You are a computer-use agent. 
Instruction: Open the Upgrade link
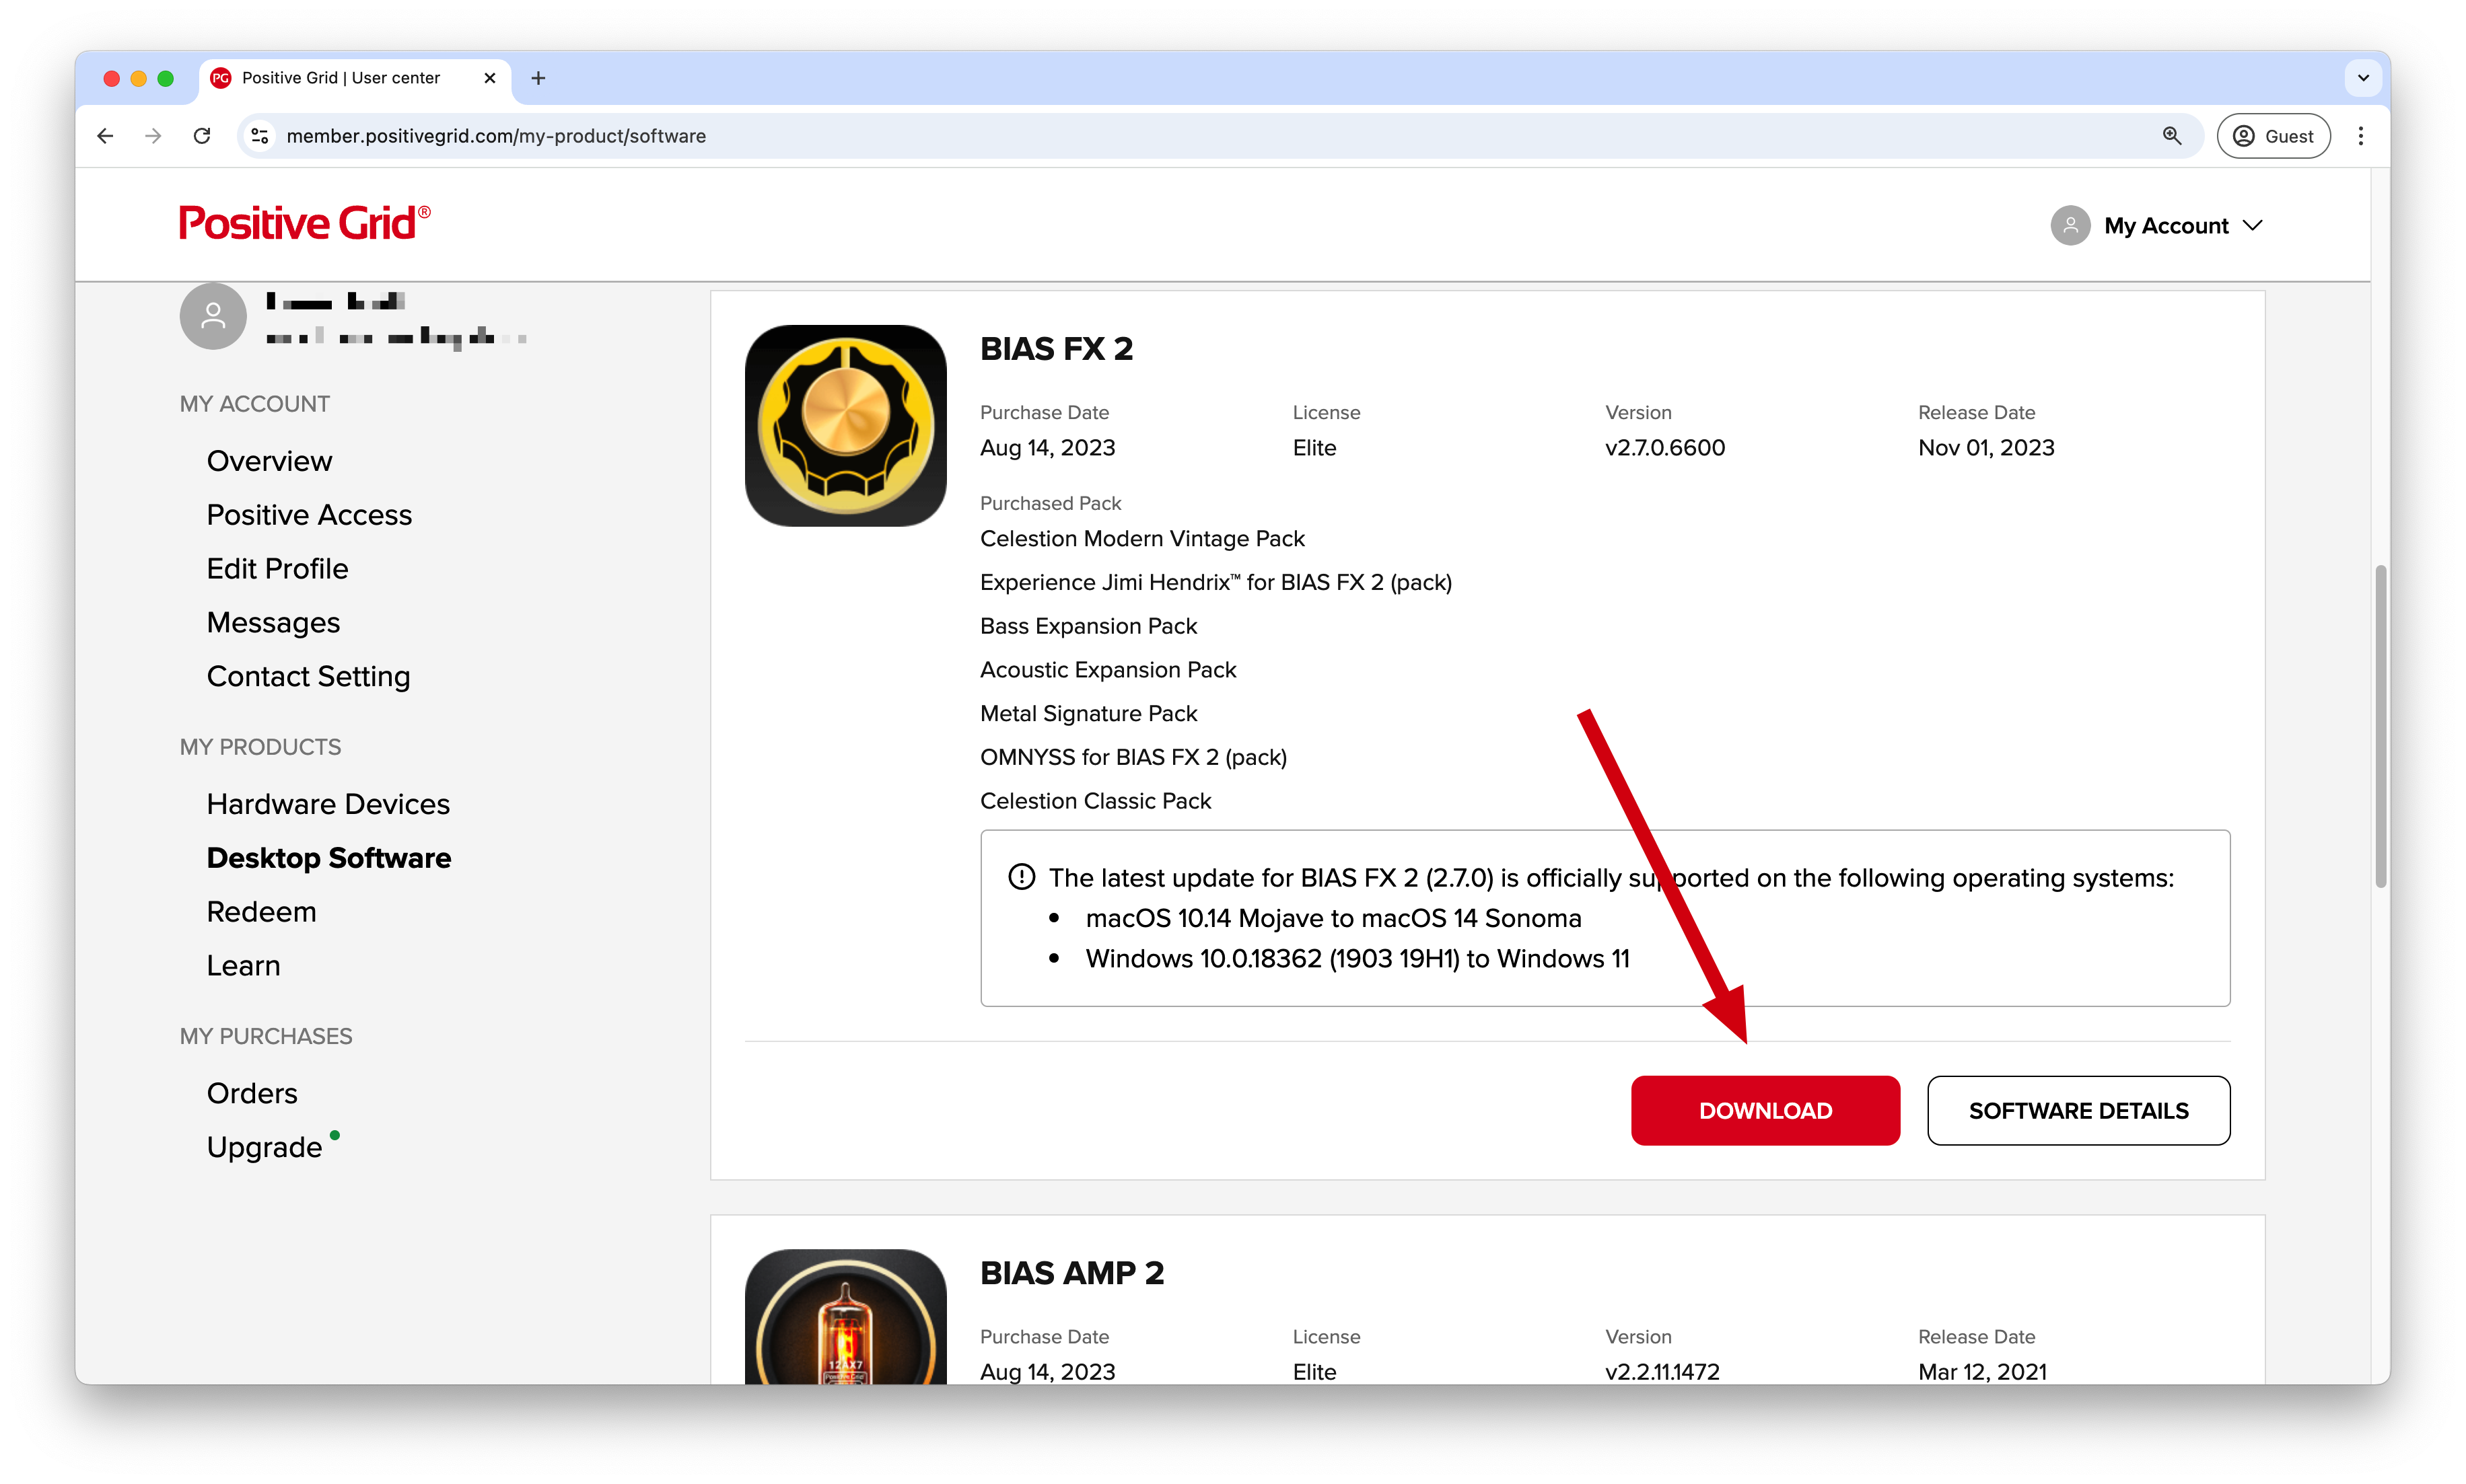264,1147
